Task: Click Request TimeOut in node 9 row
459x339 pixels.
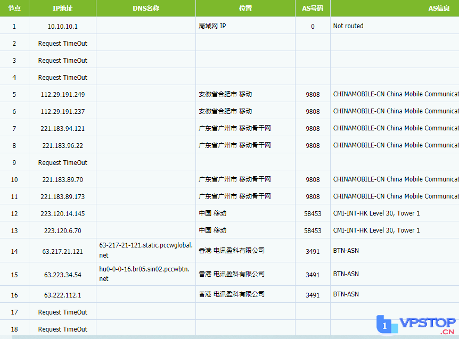Action: (x=63, y=163)
